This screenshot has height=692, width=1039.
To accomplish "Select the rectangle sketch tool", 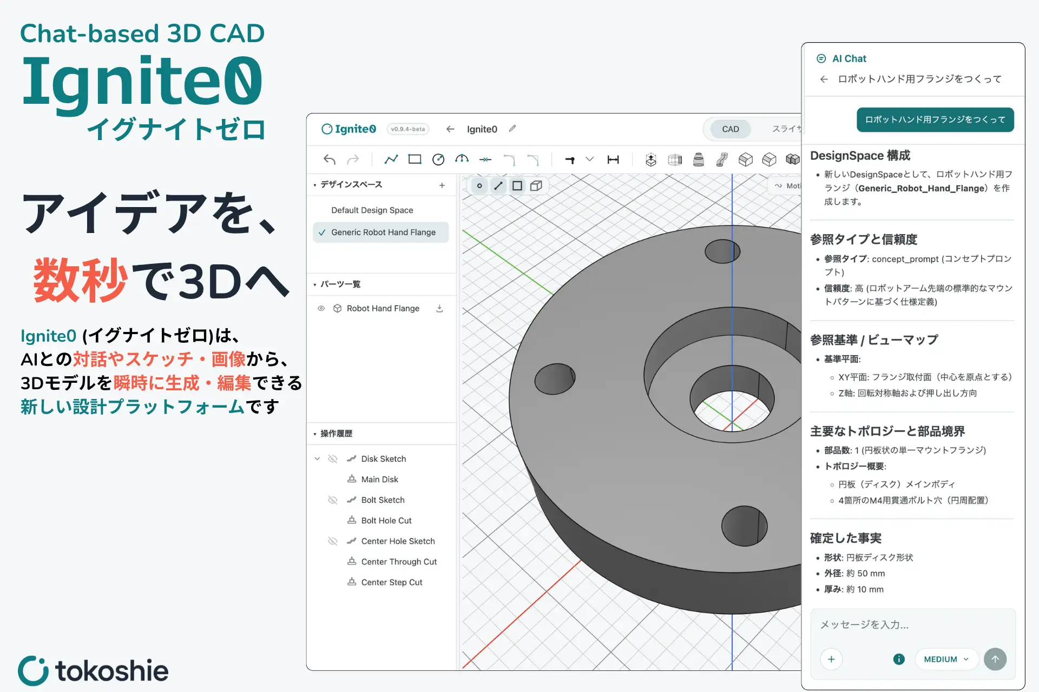I will tap(415, 159).
